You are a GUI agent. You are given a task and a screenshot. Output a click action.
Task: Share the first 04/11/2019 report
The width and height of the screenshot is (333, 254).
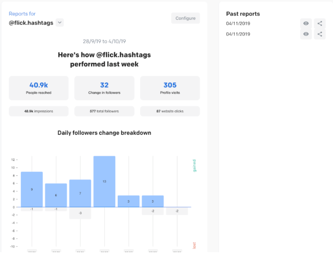pos(320,23)
